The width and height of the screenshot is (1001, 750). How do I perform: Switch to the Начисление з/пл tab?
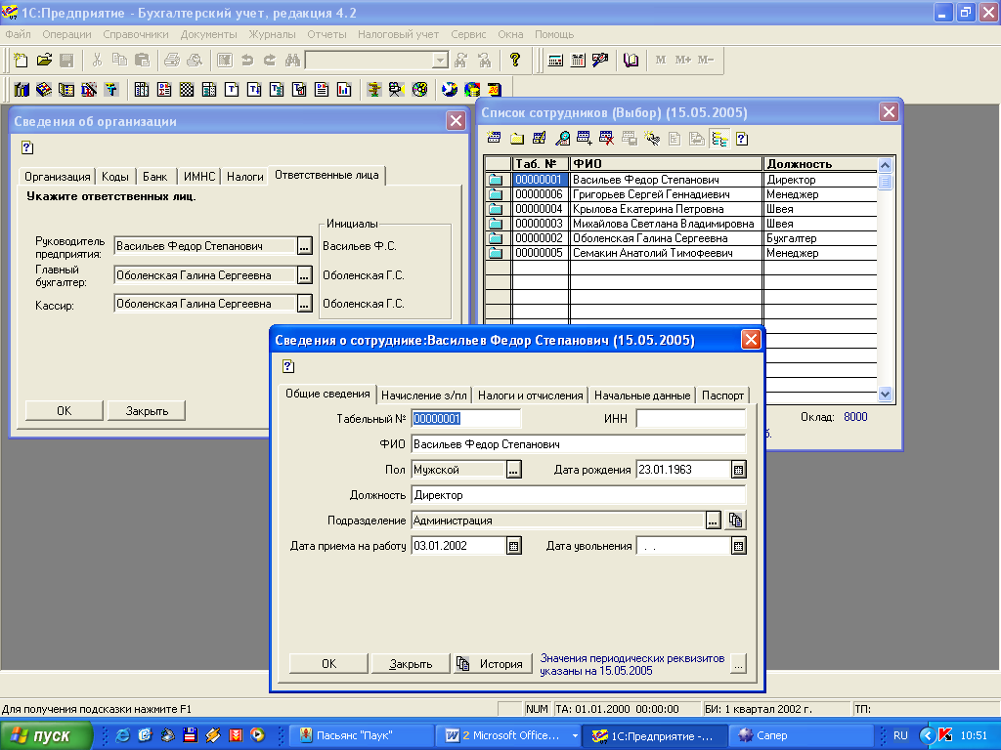(x=424, y=396)
